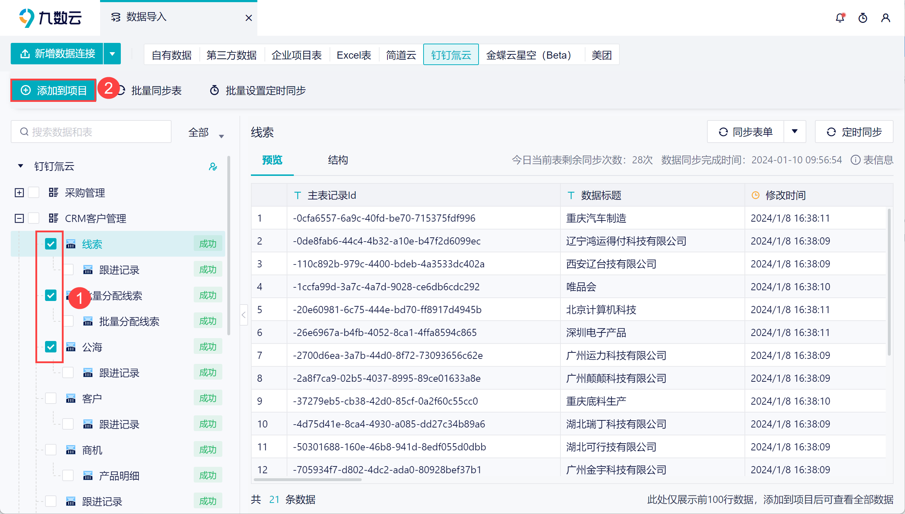Image resolution: width=905 pixels, height=514 pixels.
Task: Click the horizontal scrollbar under the table
Action: click(x=307, y=480)
